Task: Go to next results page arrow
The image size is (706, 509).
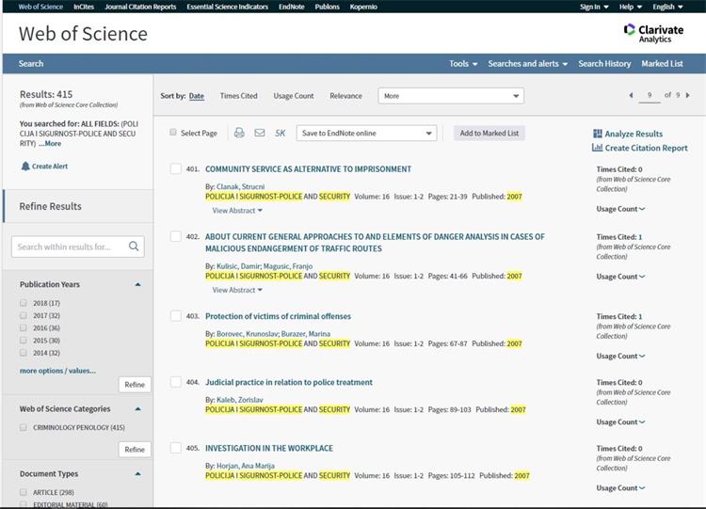Action: coord(687,95)
